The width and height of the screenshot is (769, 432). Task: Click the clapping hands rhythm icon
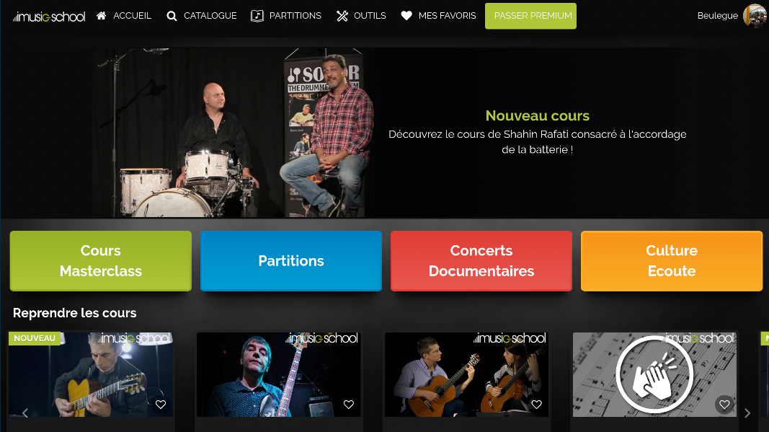[654, 374]
